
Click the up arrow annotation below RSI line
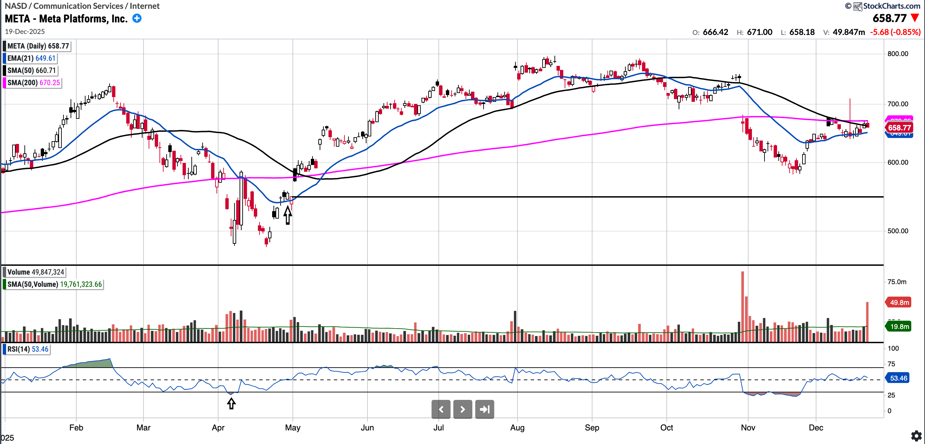(231, 403)
